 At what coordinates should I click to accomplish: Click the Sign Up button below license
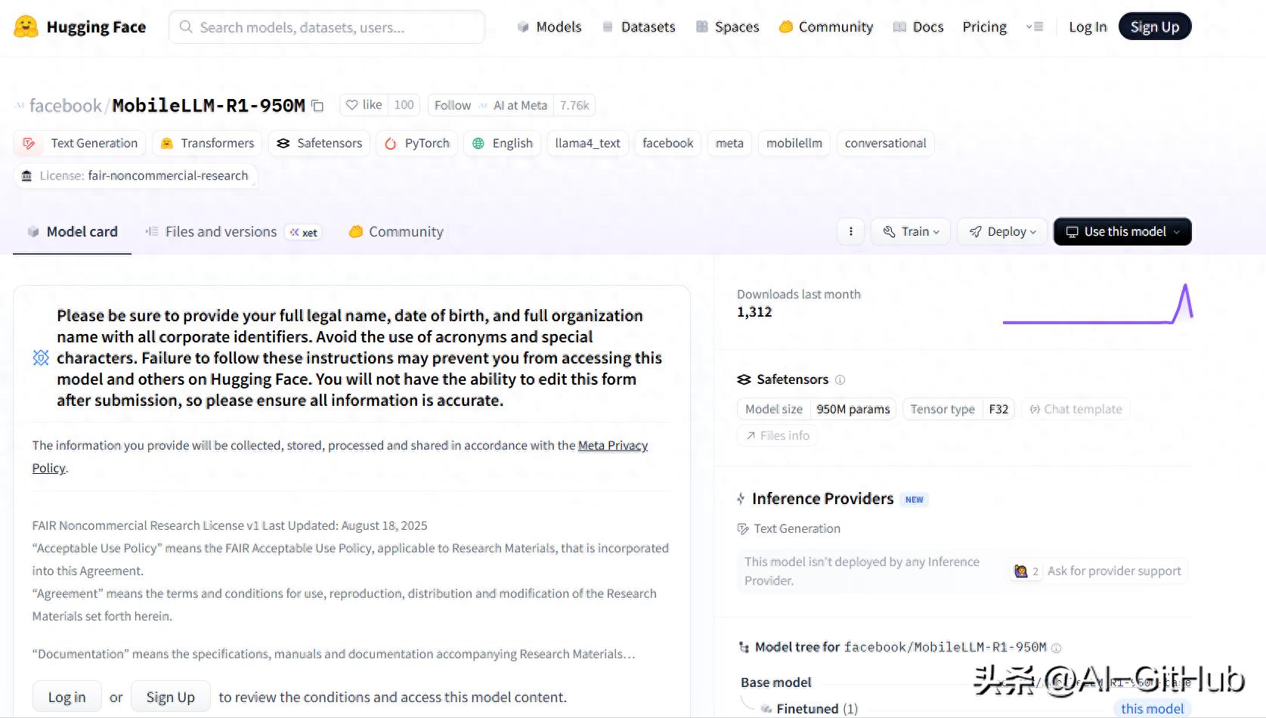click(x=171, y=697)
